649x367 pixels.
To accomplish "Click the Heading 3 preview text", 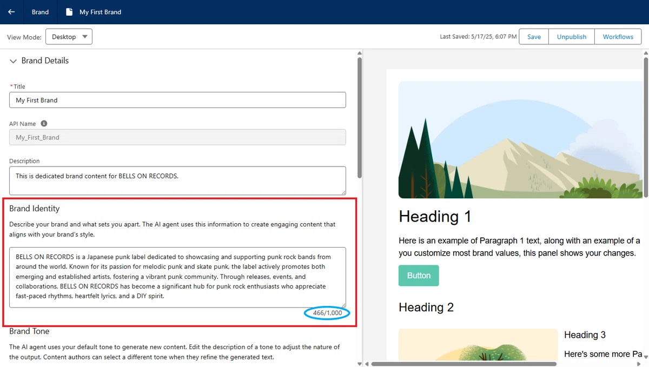I will (x=585, y=335).
